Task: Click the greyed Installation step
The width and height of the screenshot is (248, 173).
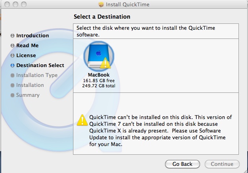Action: coord(30,85)
